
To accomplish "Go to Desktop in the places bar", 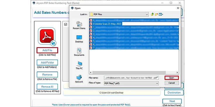I will (79, 39).
